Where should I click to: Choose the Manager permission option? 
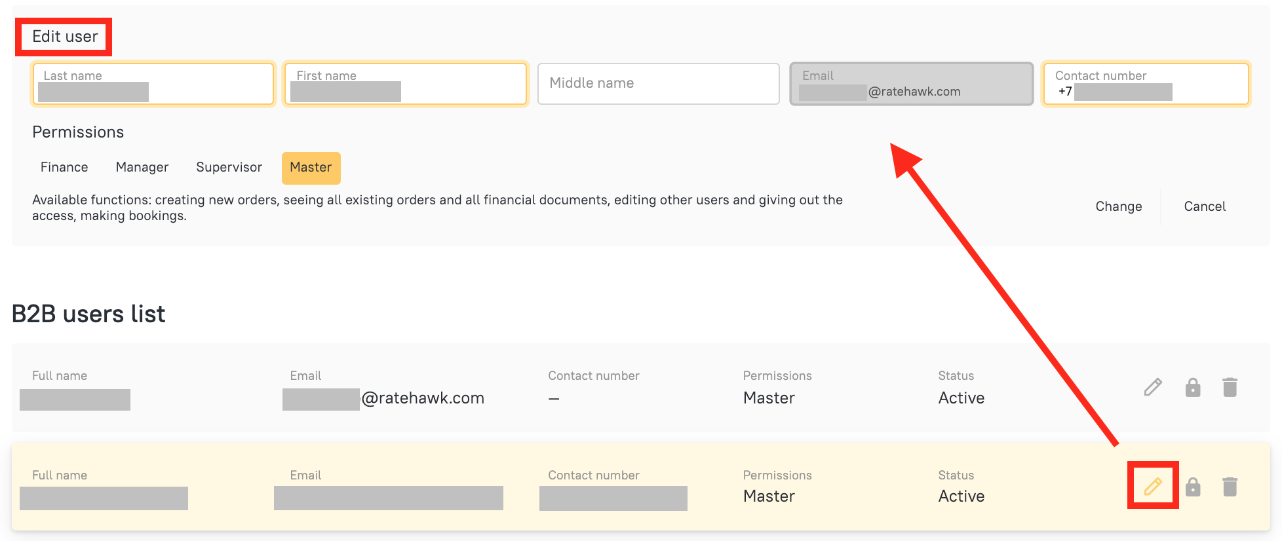(142, 168)
